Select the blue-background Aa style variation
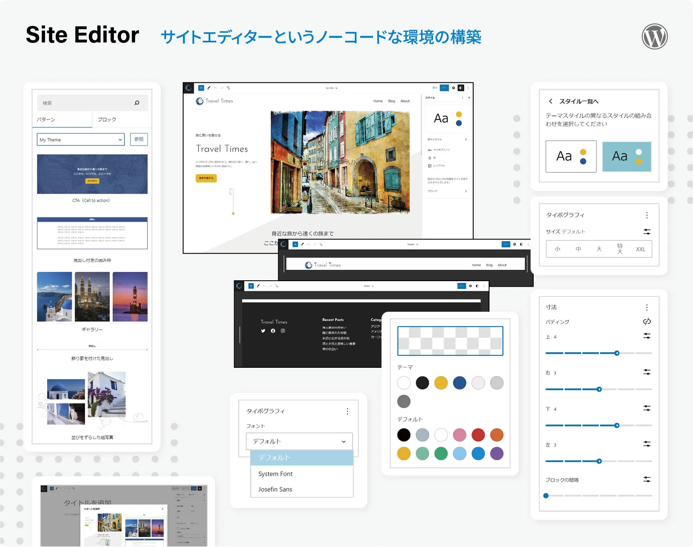Screen dimensions: 693x547 (626, 156)
